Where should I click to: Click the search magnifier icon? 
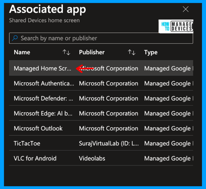click(x=15, y=38)
